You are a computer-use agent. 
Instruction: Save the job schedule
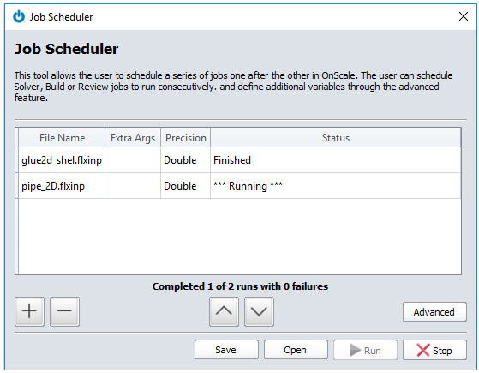click(x=226, y=350)
